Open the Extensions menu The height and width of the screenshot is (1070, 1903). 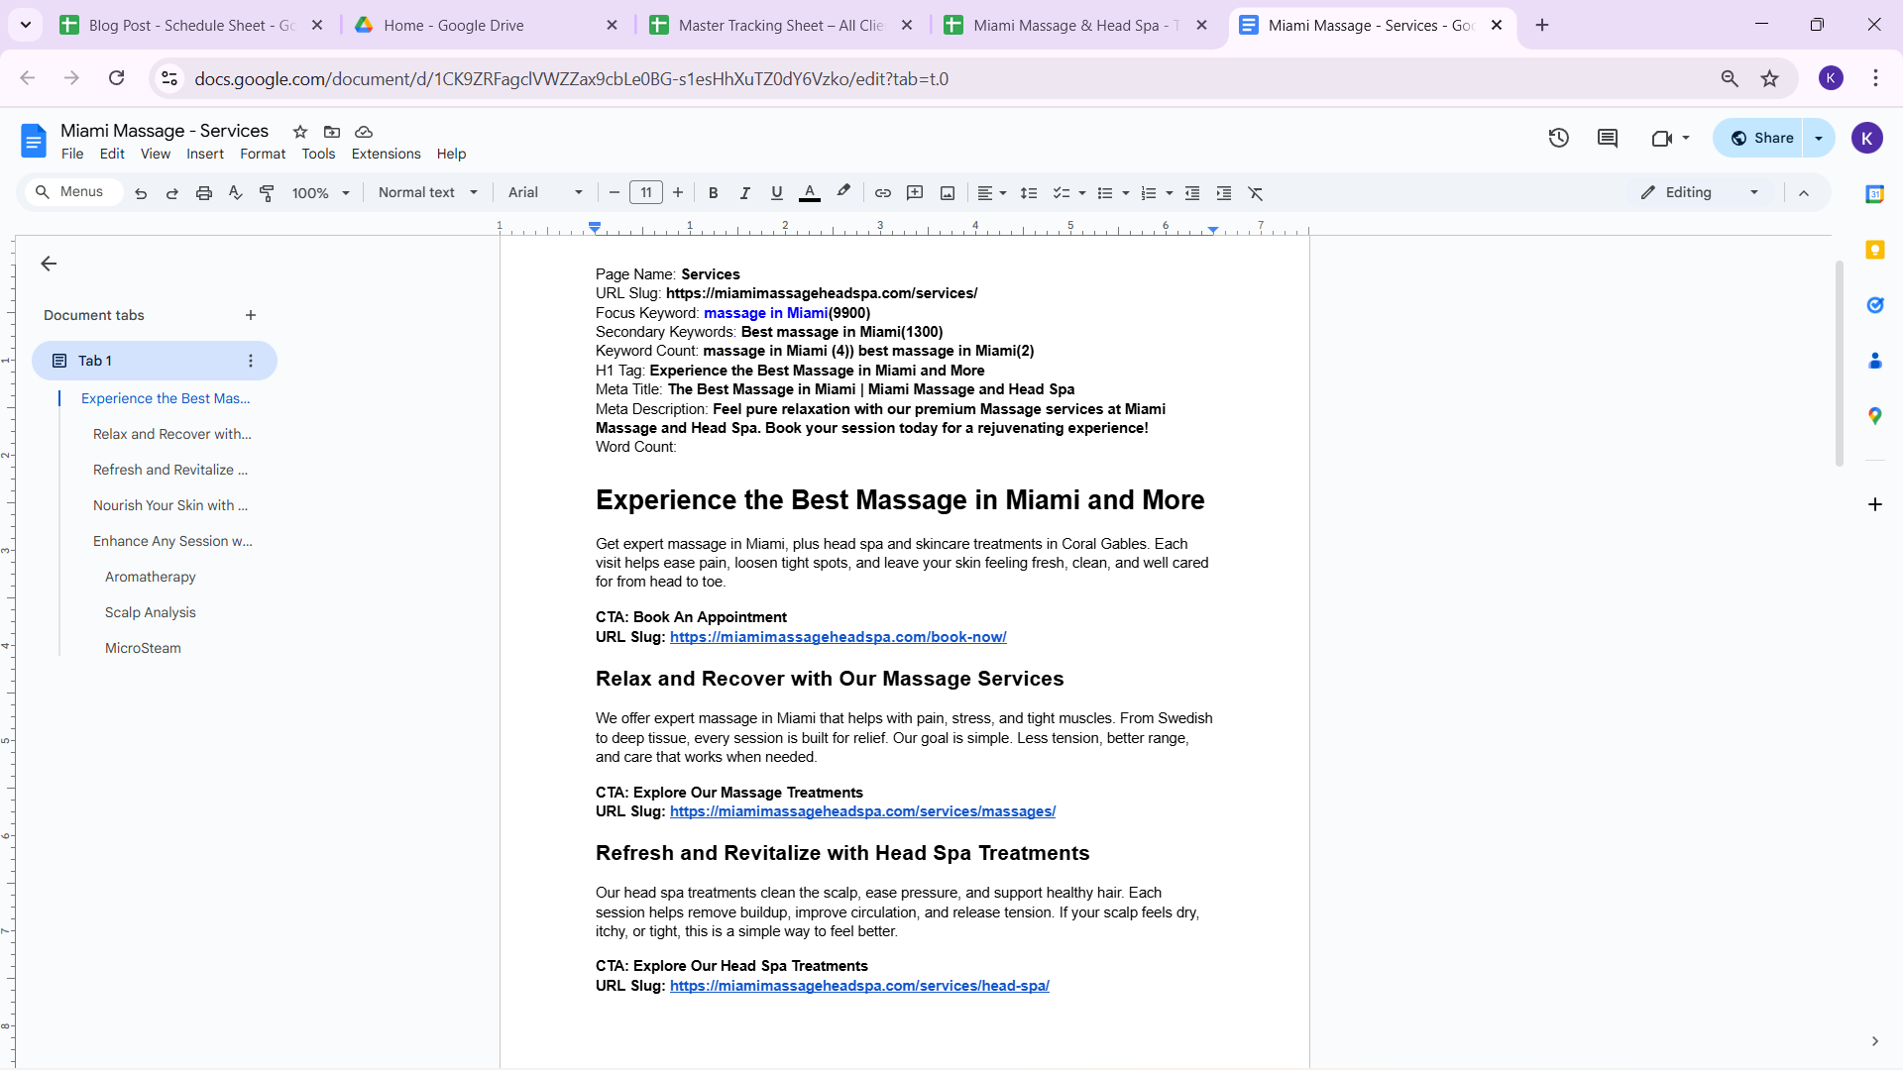click(386, 154)
